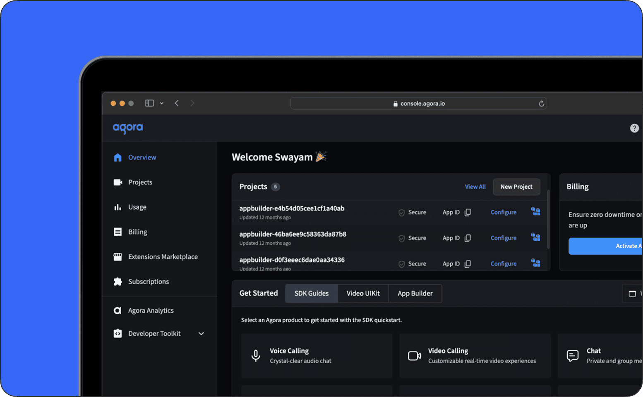Expand the Developer Toolkit chevron

tap(201, 334)
